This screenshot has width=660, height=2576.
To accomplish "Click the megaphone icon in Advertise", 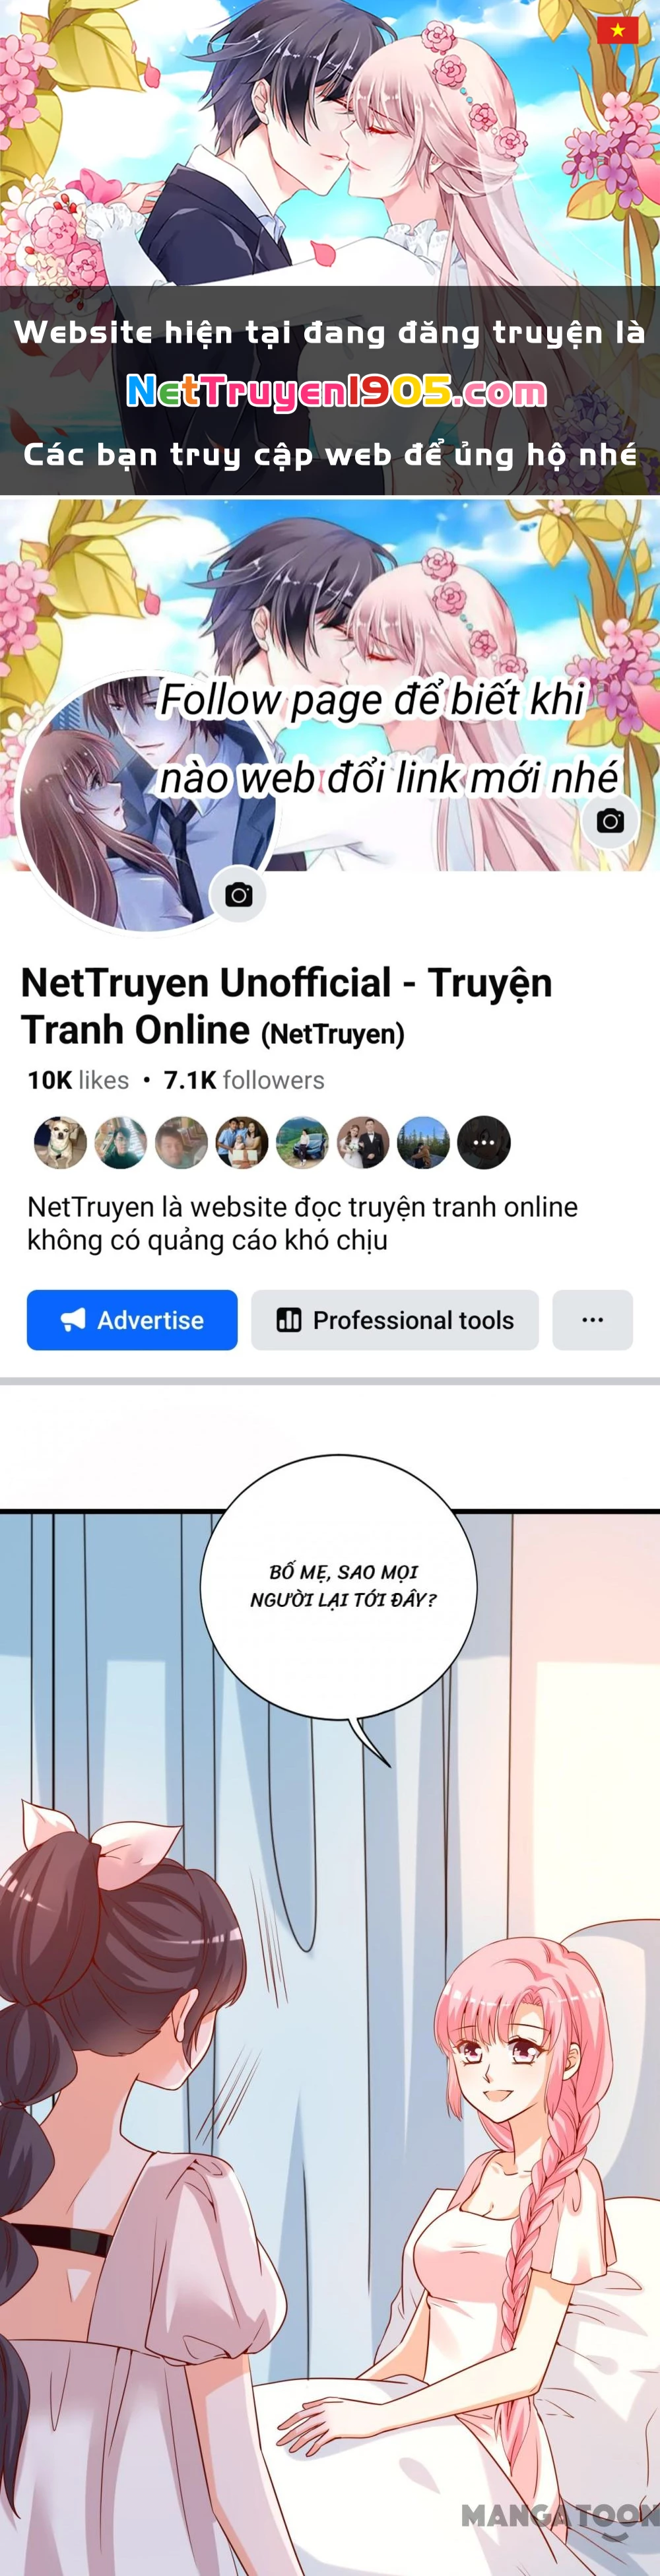I will (x=73, y=1320).
